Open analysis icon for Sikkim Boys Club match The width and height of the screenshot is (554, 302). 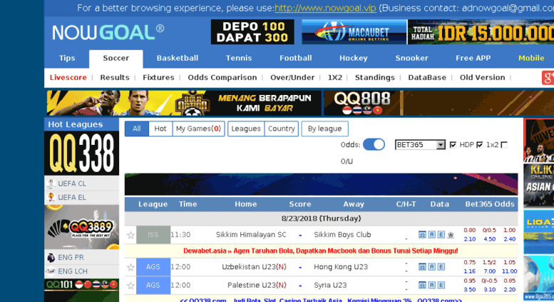[422, 234]
